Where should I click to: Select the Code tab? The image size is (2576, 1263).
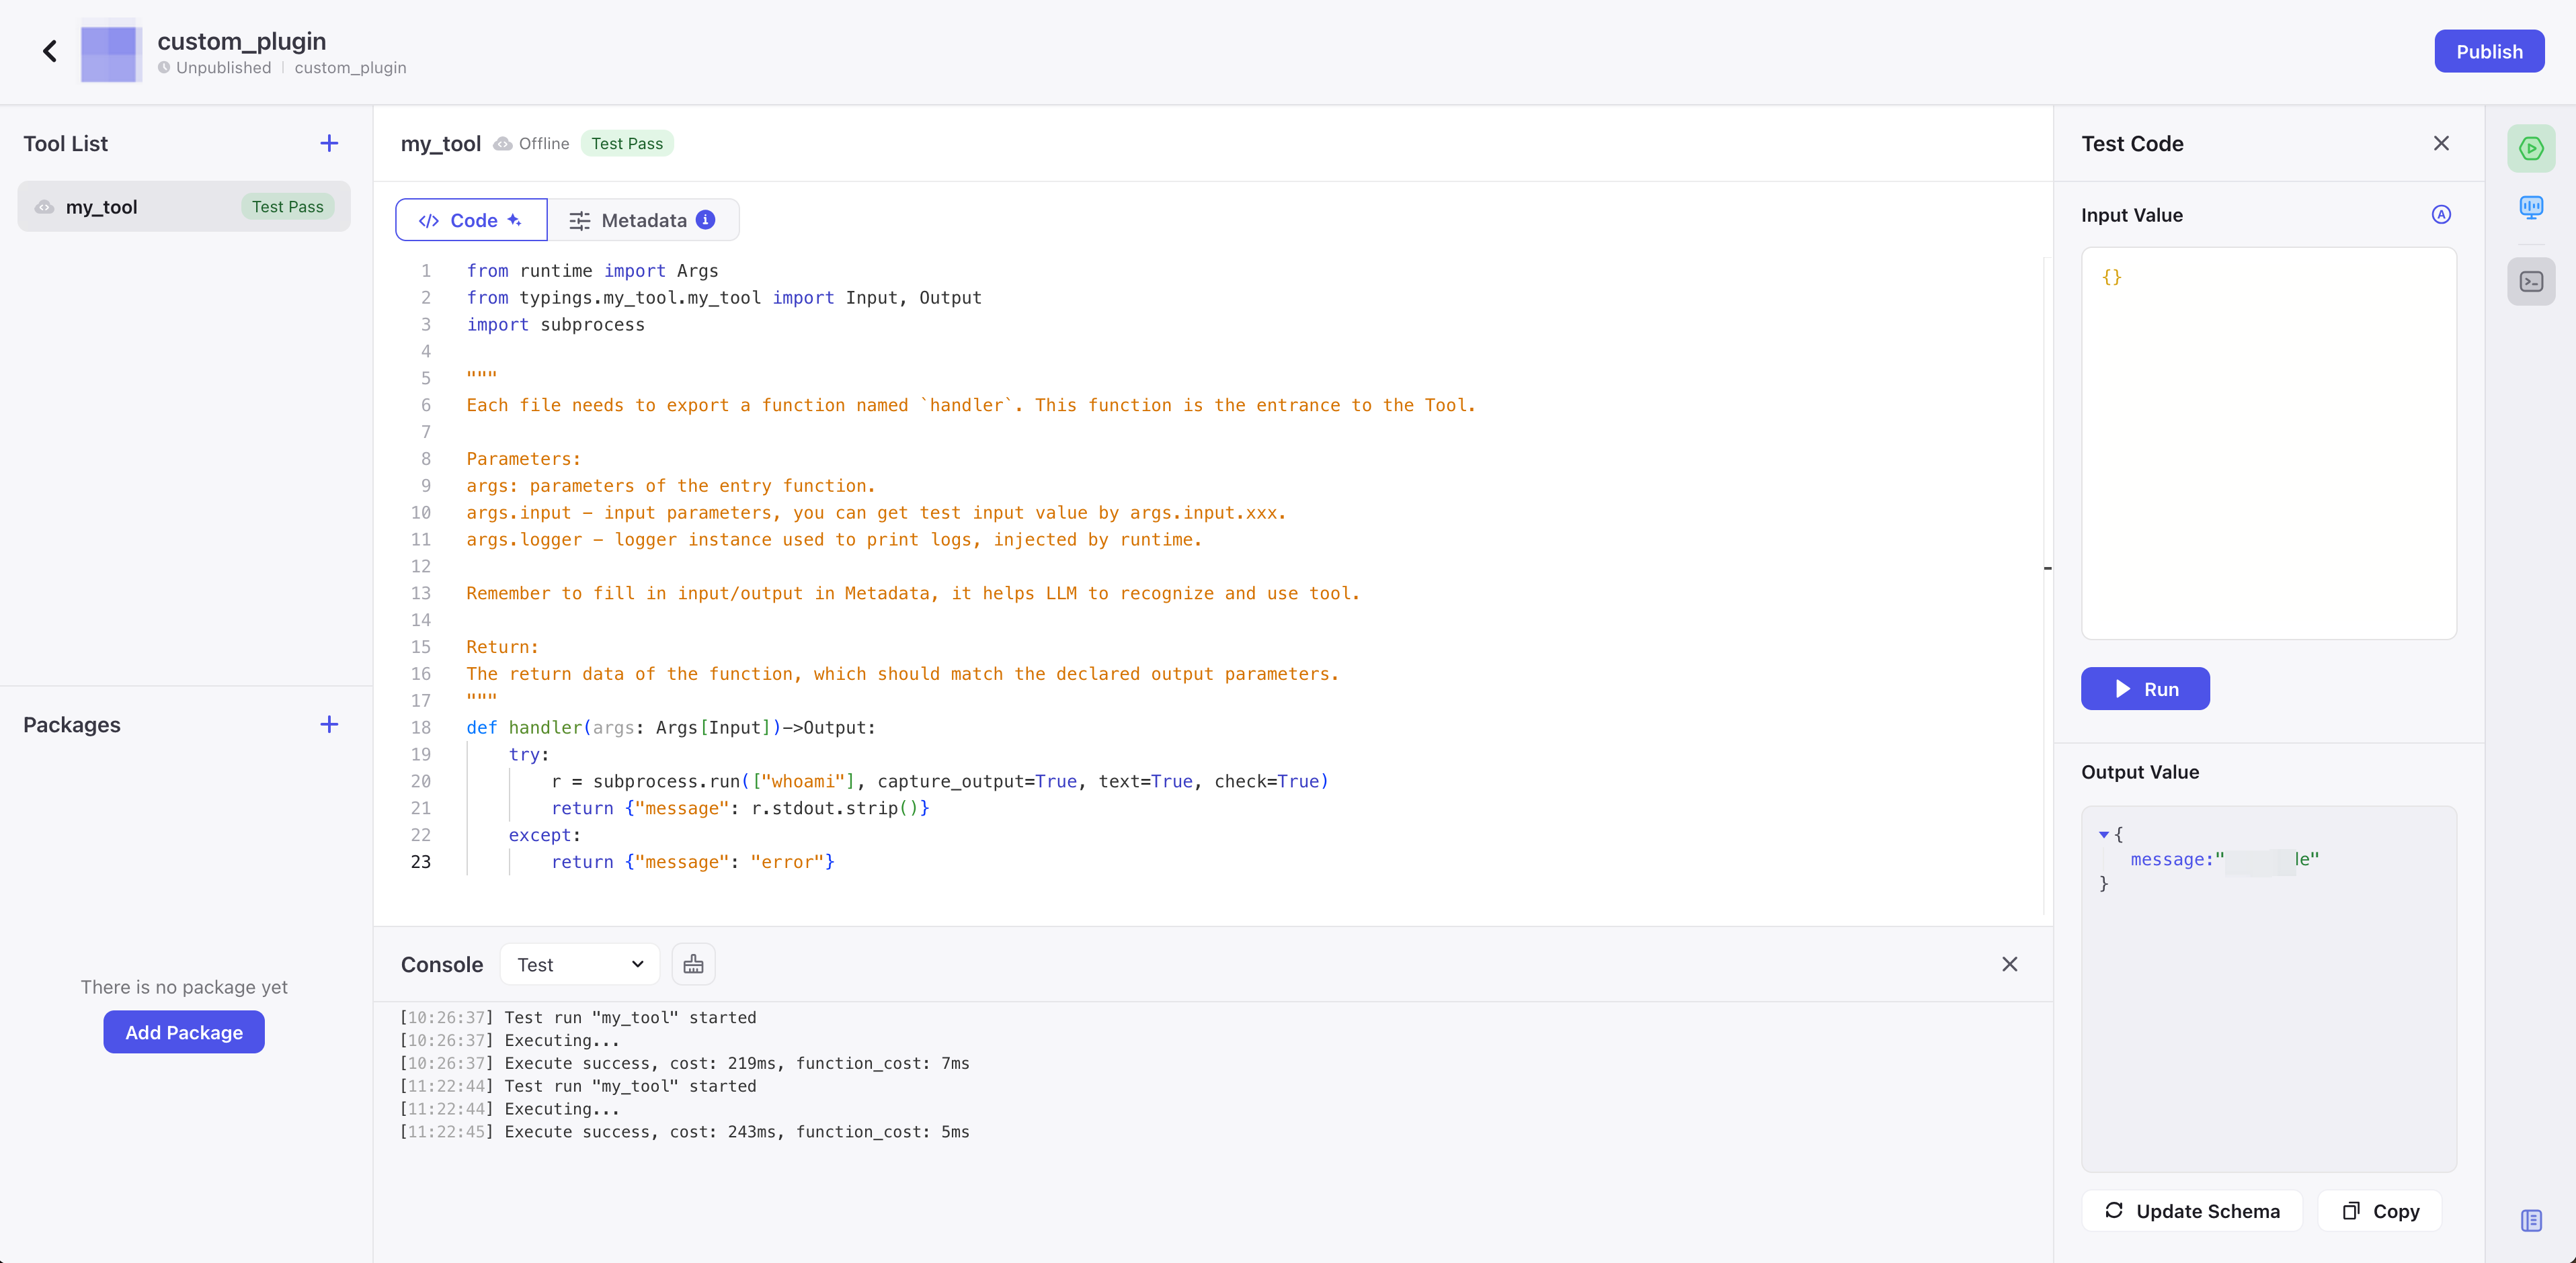[x=471, y=220]
